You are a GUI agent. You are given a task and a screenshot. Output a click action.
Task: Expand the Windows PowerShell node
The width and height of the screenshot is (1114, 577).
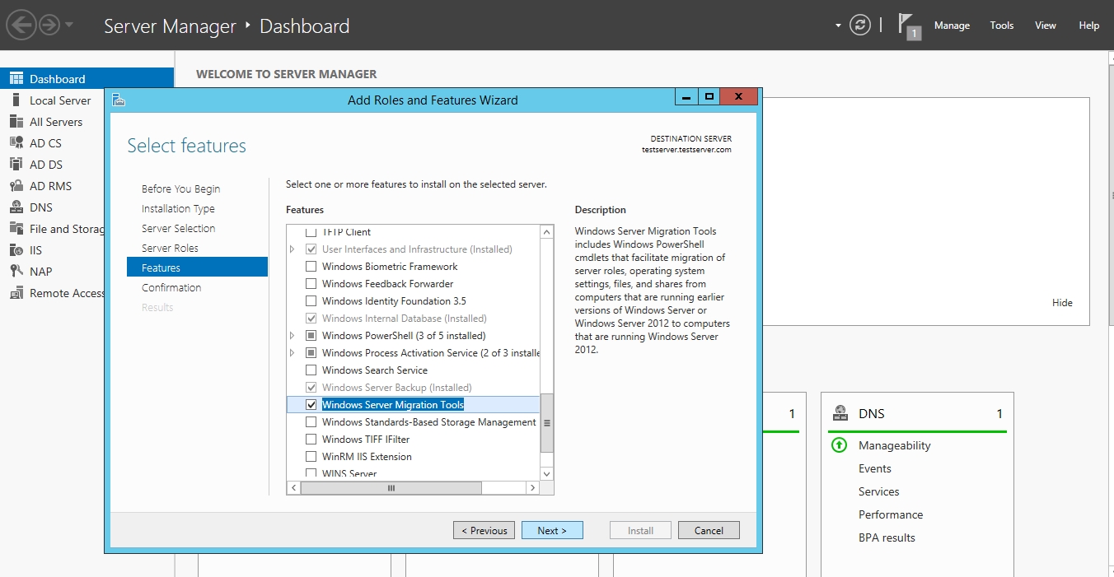[292, 336]
